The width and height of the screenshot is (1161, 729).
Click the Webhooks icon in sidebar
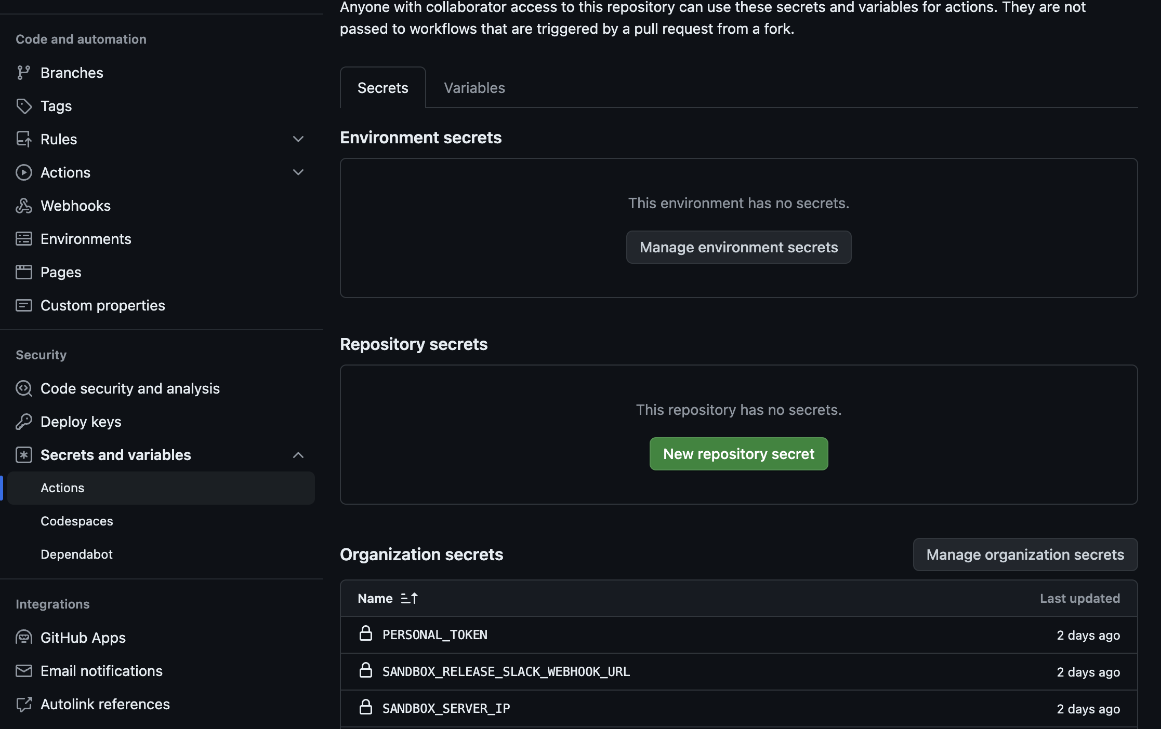click(x=23, y=206)
